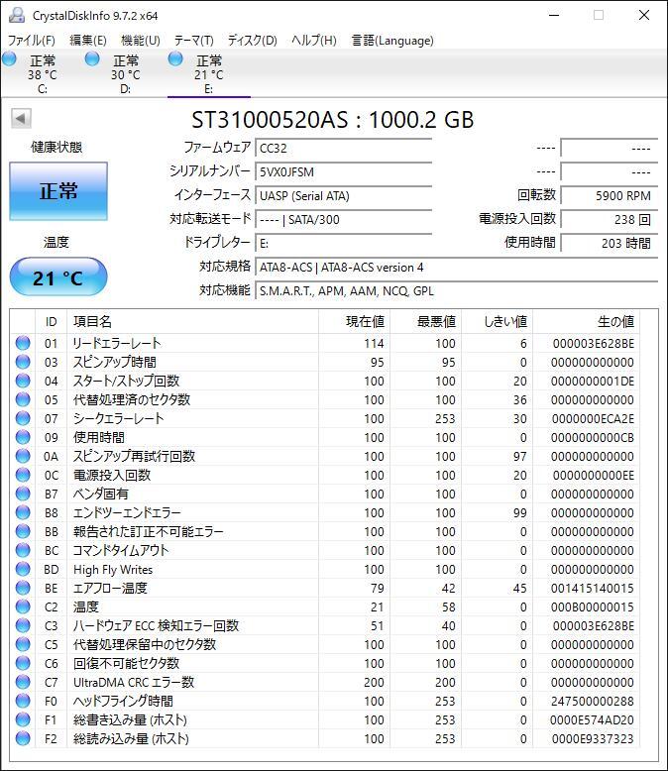
Task: Click the previous disk arrow button
Action: click(x=21, y=118)
